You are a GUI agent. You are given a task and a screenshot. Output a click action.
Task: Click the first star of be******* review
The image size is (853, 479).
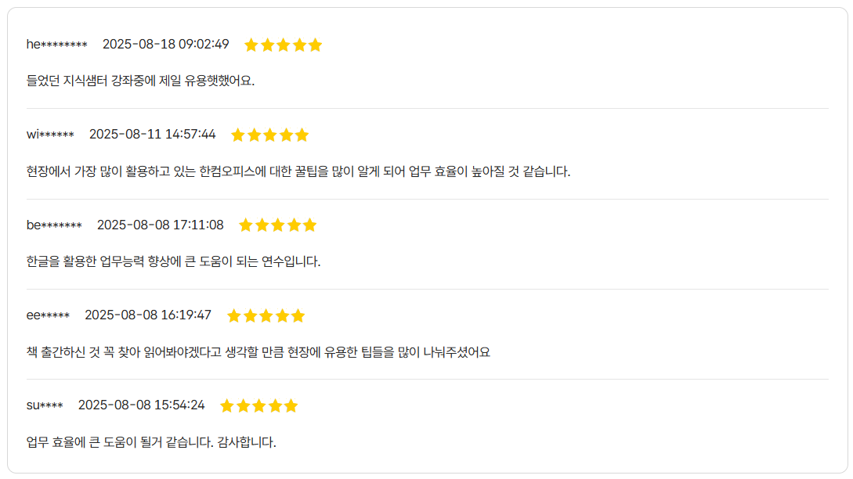click(x=246, y=225)
